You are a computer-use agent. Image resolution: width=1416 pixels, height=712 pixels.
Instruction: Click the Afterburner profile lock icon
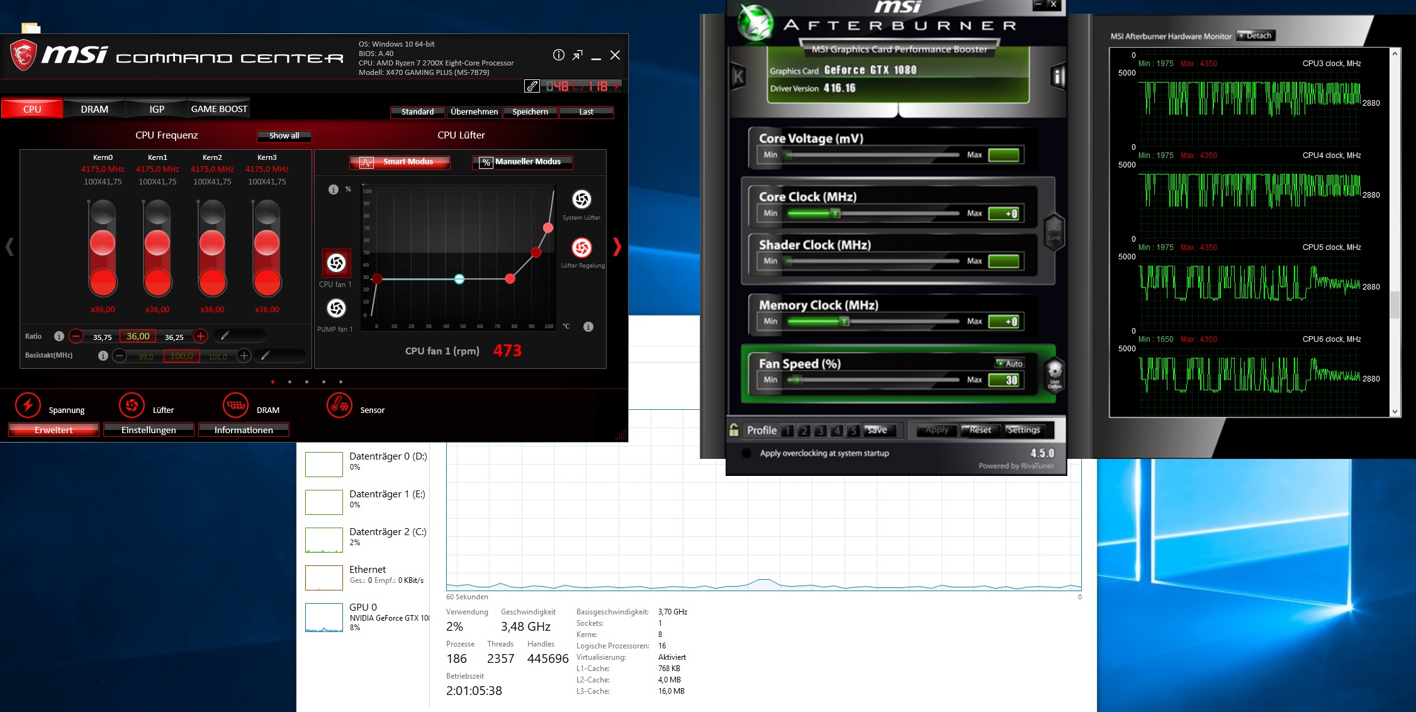point(734,430)
